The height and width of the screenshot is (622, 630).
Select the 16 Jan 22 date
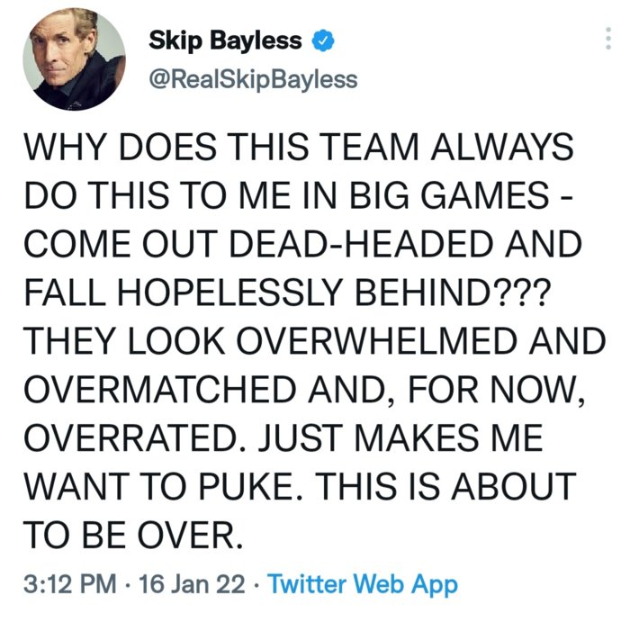[192, 584]
